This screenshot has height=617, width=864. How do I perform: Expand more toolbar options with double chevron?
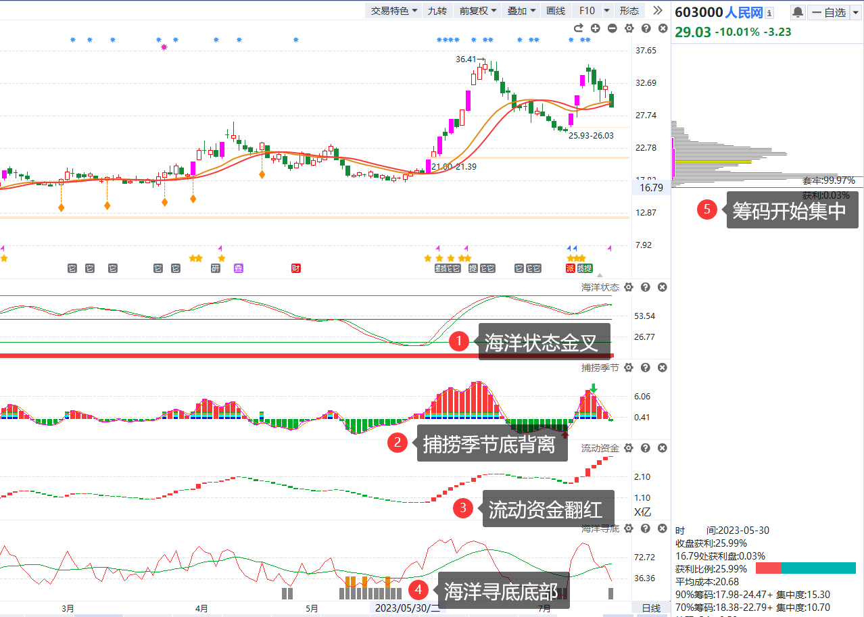click(657, 11)
